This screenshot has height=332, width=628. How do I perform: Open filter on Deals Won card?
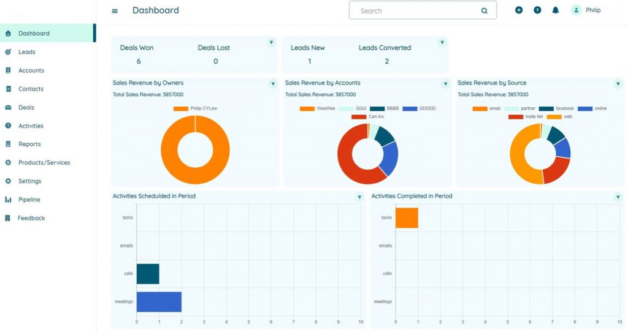[271, 42]
